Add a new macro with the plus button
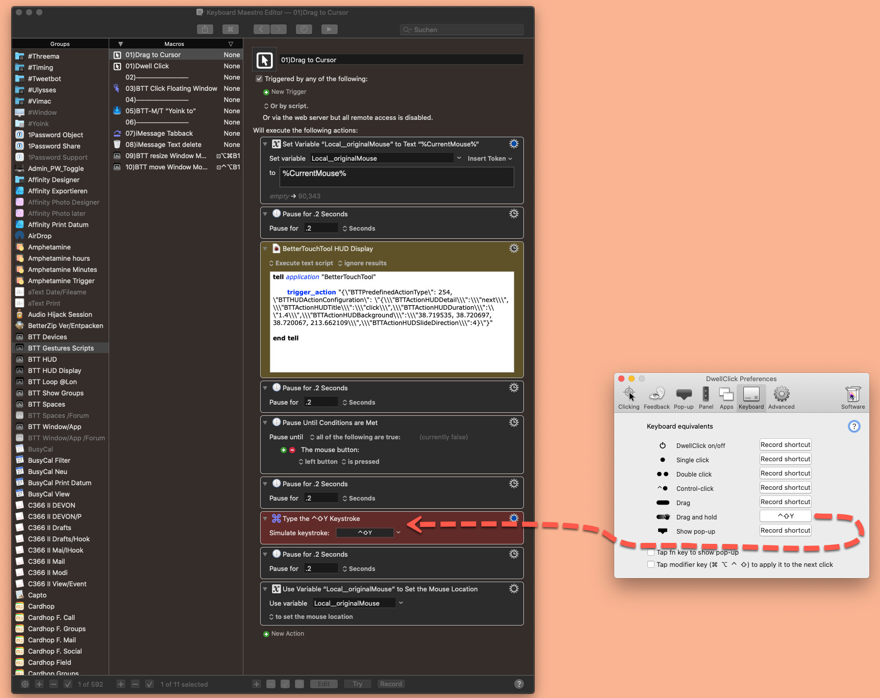The width and height of the screenshot is (880, 698). (x=121, y=684)
